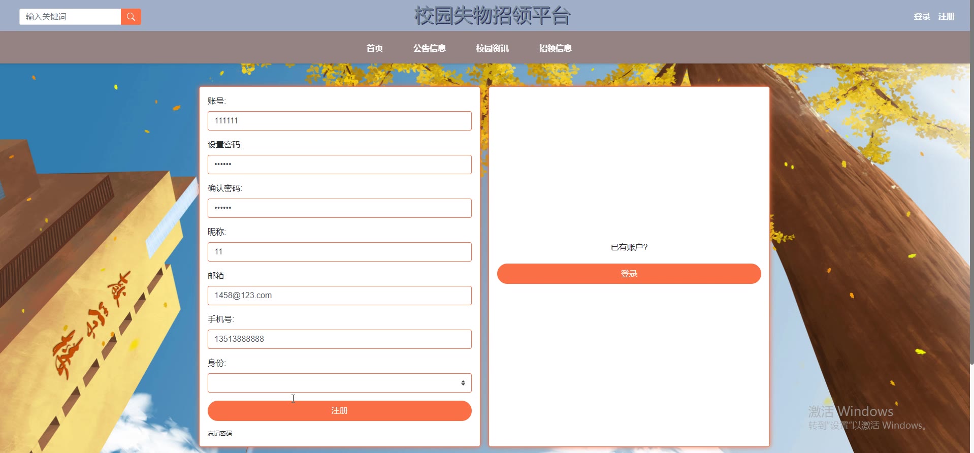Expand the 身份 dropdown
The image size is (974, 453).
(340, 383)
